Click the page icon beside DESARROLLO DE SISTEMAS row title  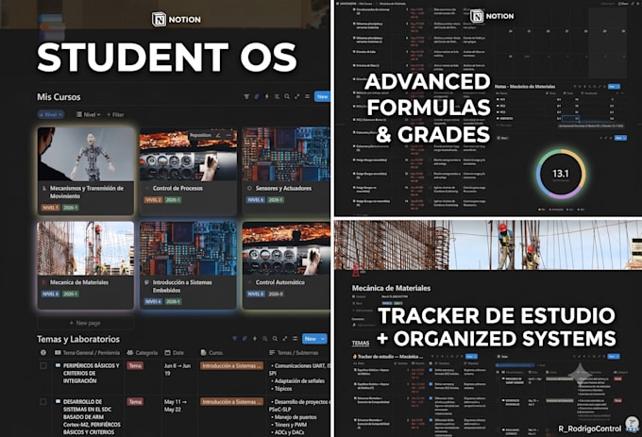pyautogui.click(x=58, y=402)
